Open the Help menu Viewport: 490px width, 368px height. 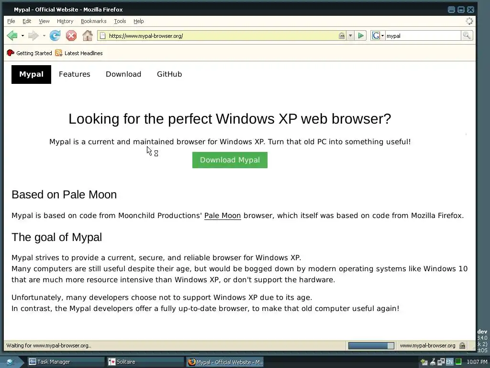point(138,21)
